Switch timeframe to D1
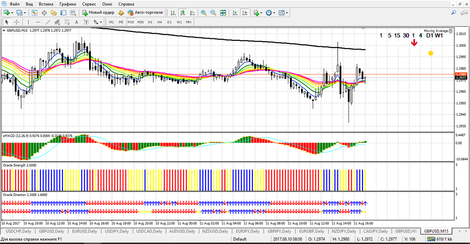The image size is (470, 244). 170,22
